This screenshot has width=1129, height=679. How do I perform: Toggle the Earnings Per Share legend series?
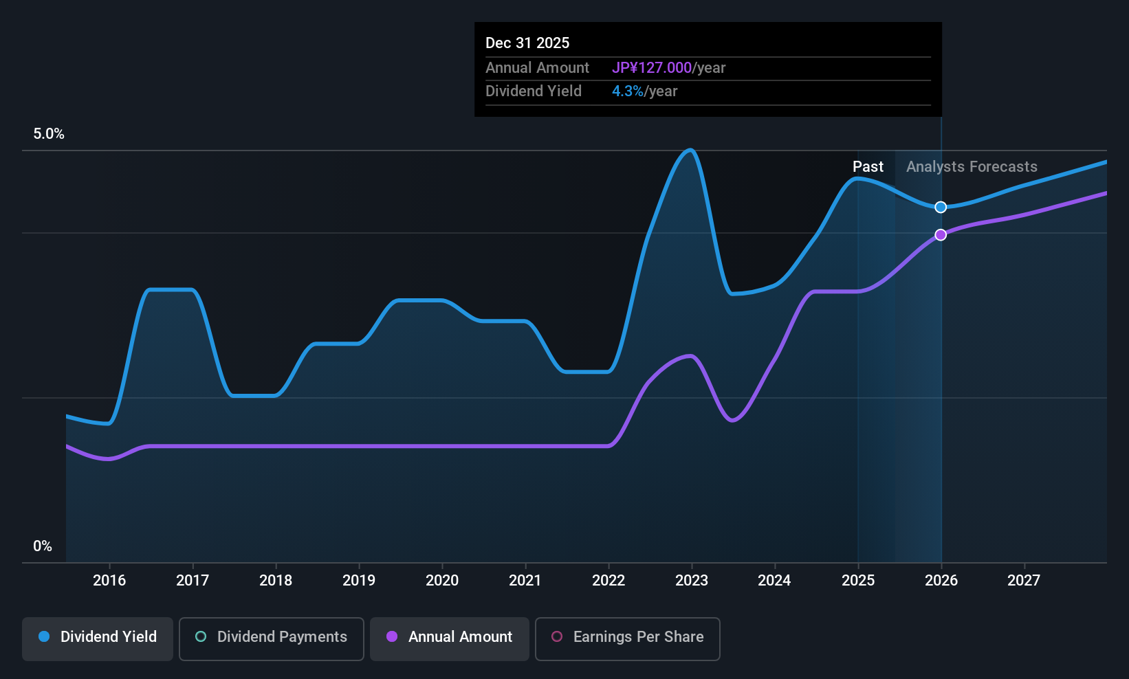click(x=627, y=638)
